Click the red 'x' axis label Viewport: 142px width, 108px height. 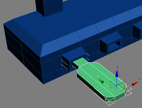pyautogui.click(x=139, y=79)
